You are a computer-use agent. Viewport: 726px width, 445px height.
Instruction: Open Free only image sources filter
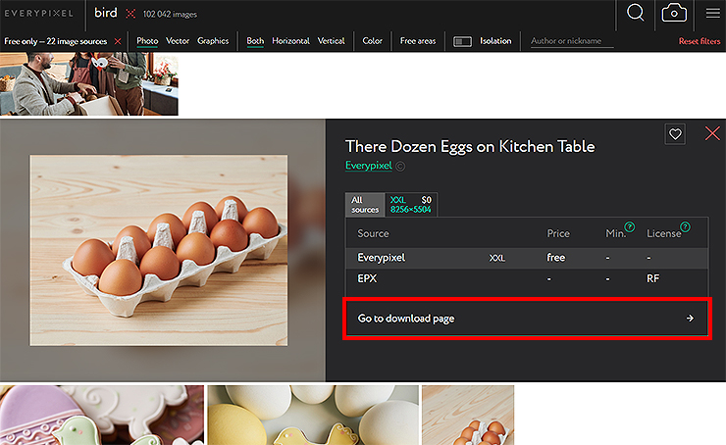click(56, 41)
